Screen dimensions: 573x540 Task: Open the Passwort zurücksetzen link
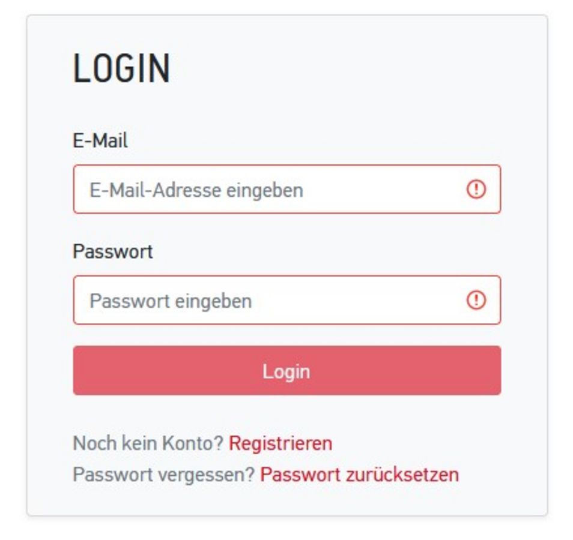pos(359,475)
